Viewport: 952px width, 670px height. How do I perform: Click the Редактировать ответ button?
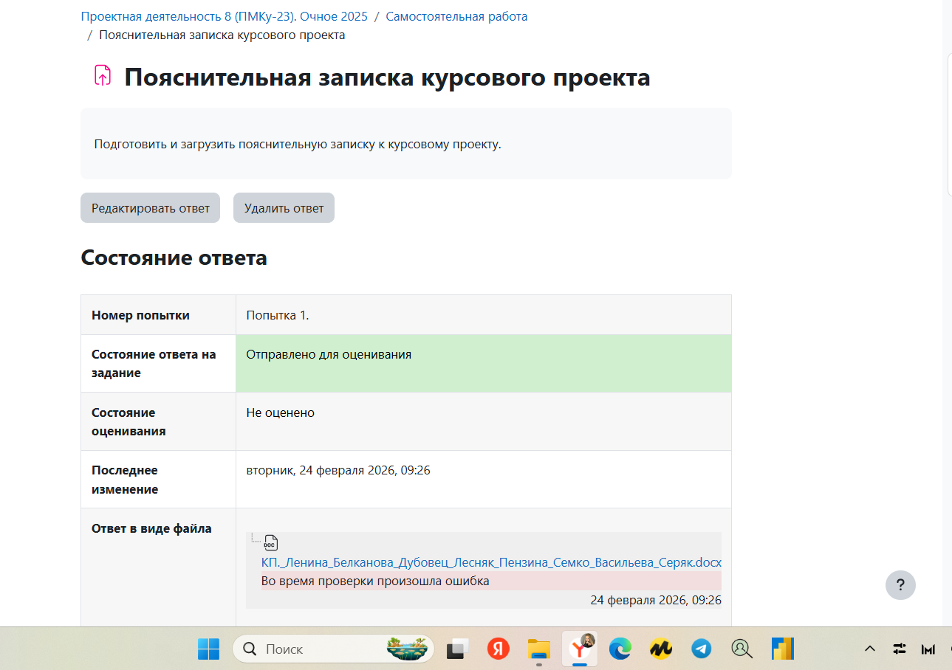click(151, 208)
